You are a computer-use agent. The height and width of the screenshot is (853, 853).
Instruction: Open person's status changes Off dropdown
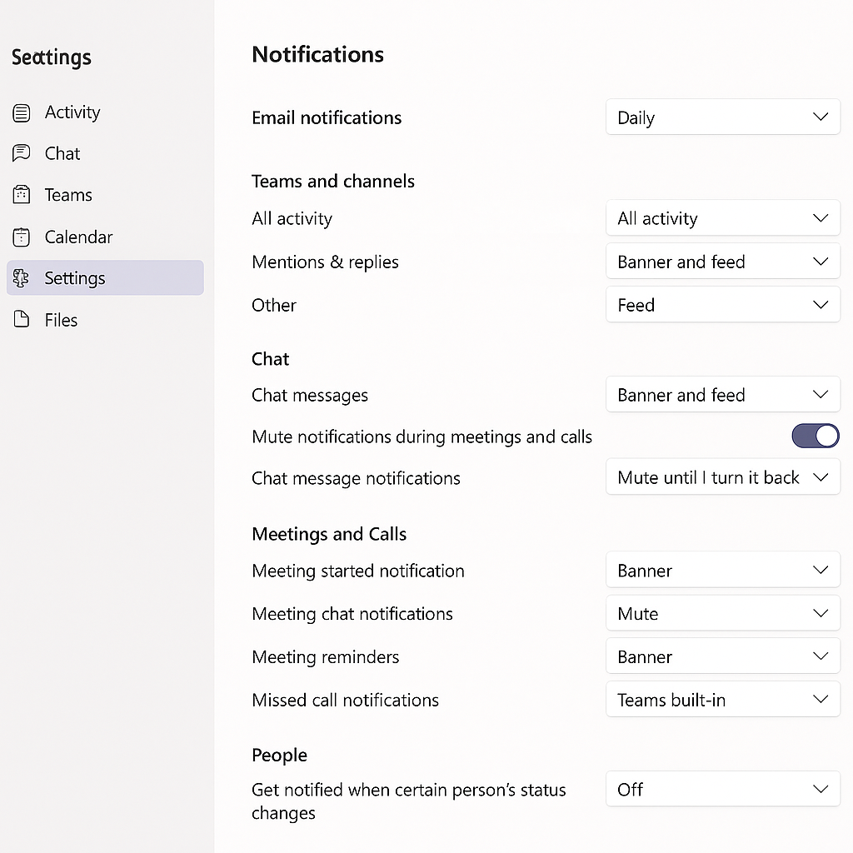tap(723, 789)
